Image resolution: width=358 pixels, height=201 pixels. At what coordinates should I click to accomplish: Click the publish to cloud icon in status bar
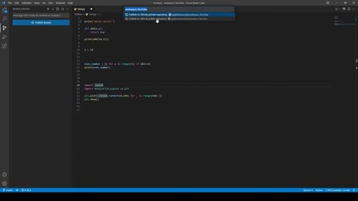(x=17, y=190)
